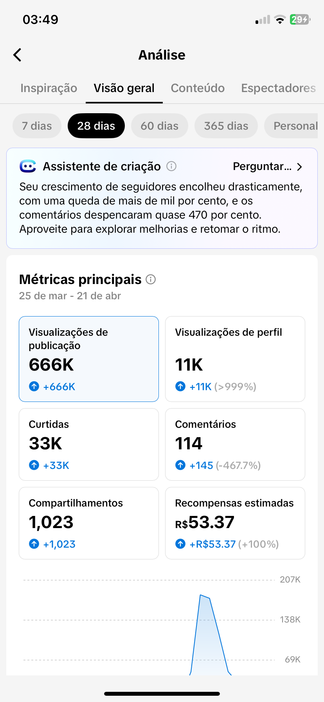Tap the Comentários metric card
The width and height of the screenshot is (324, 702).
235,444
